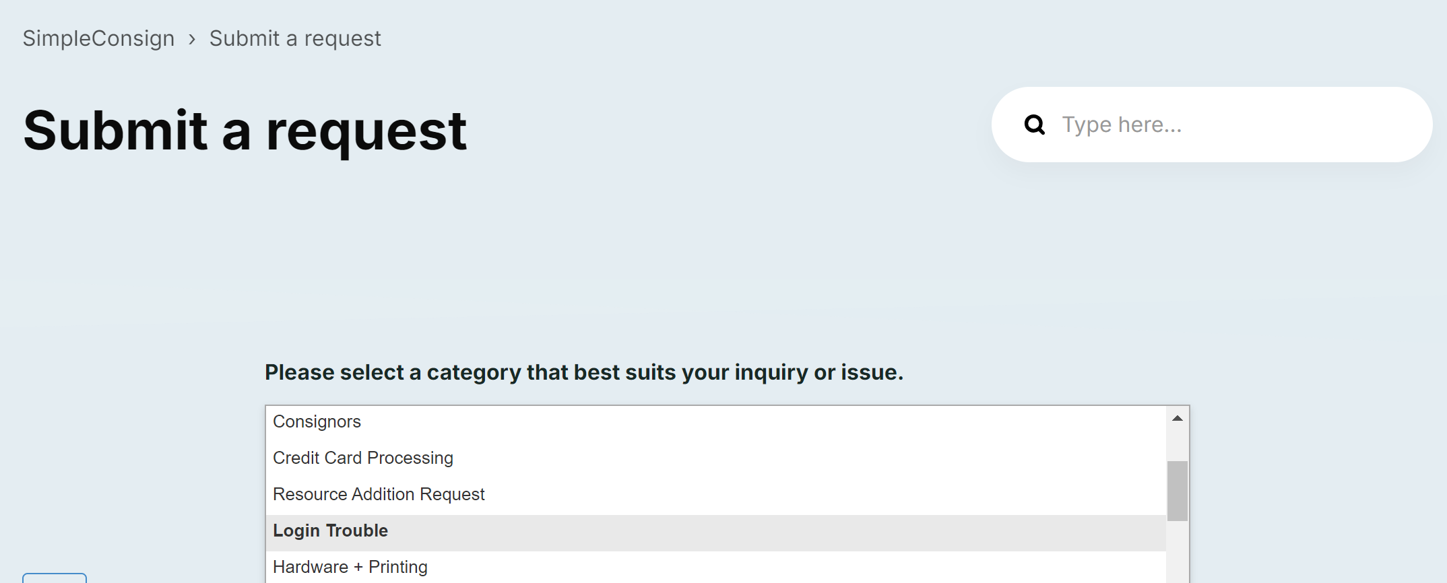Click scrollbar track above the thumb

pyautogui.click(x=1178, y=445)
